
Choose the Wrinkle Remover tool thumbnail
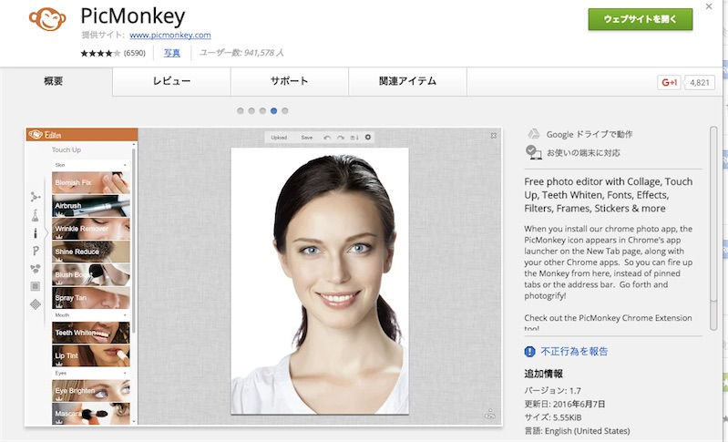(x=91, y=229)
